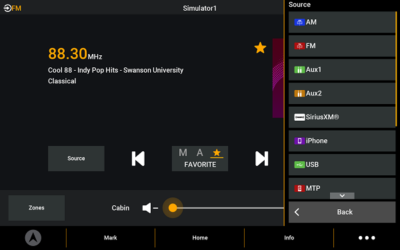Skip to previous station icon
400x250 pixels.
[138, 159]
